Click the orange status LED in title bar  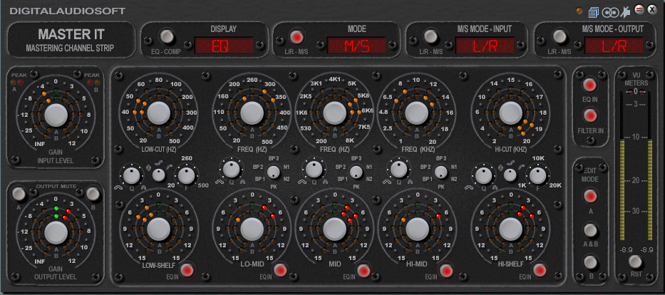tap(579, 11)
